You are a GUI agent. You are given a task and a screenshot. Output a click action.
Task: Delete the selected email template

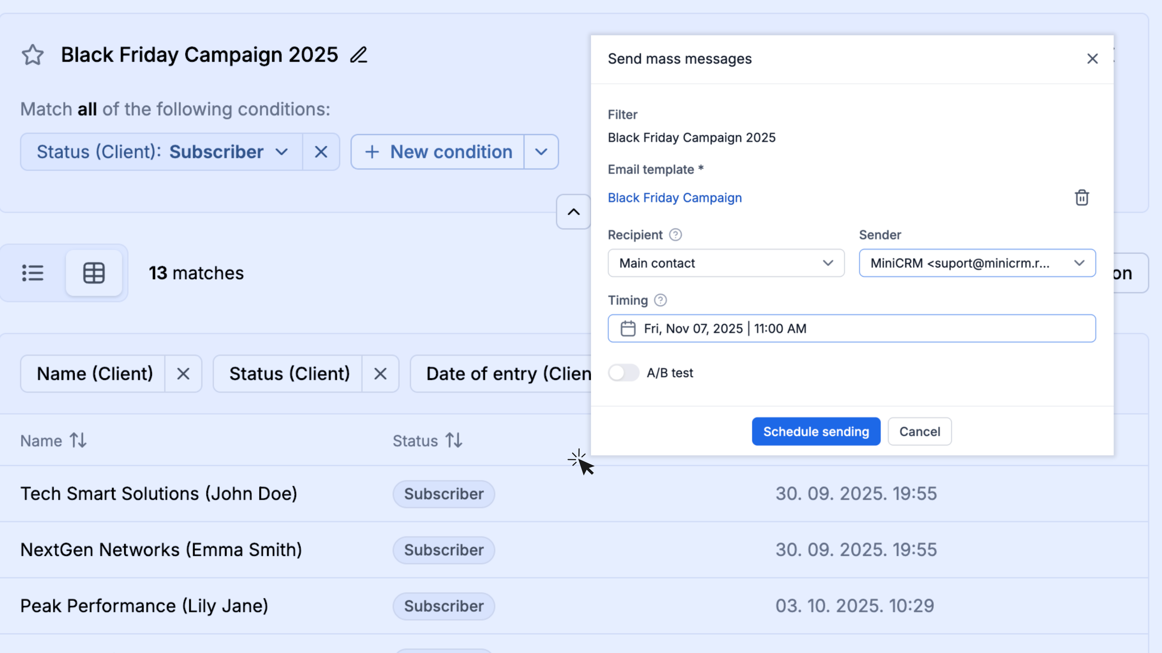coord(1082,197)
